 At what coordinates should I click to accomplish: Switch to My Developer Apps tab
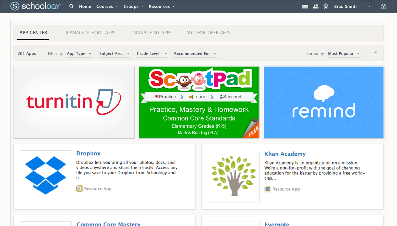pyautogui.click(x=208, y=33)
